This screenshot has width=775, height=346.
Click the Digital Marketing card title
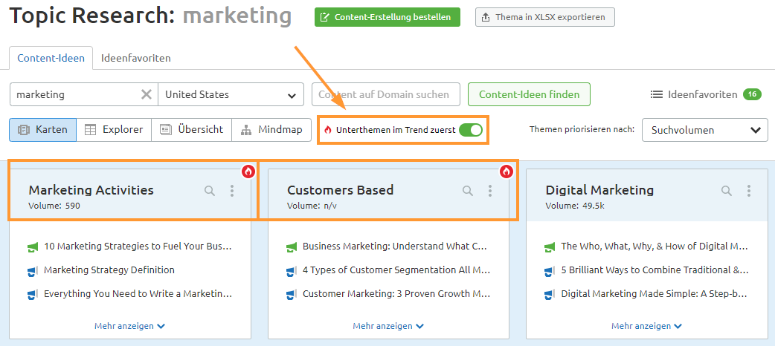pyautogui.click(x=599, y=190)
